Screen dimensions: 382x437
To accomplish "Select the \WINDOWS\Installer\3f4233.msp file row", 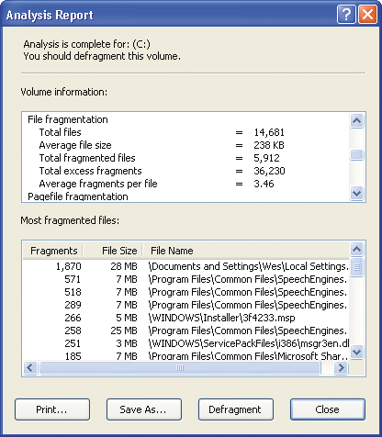I will [186, 318].
